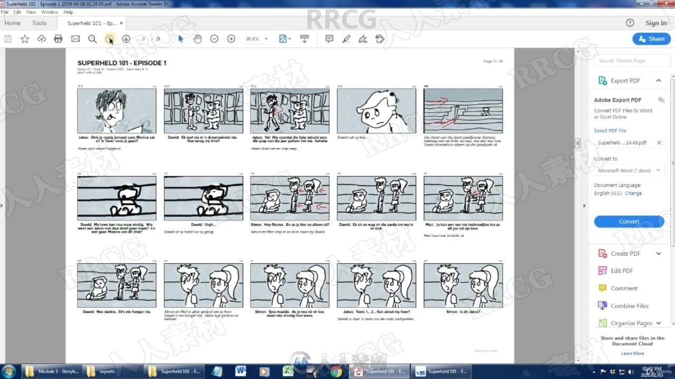Click the Change language link
675x379 pixels.
coord(633,193)
